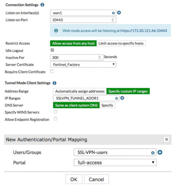
Task: Click the Cancel button
Action: coord(96,179)
